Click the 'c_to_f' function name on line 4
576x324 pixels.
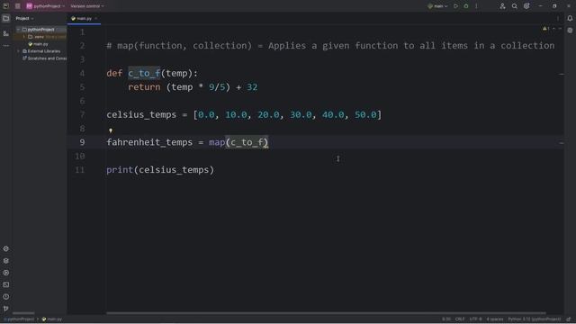(x=144, y=73)
